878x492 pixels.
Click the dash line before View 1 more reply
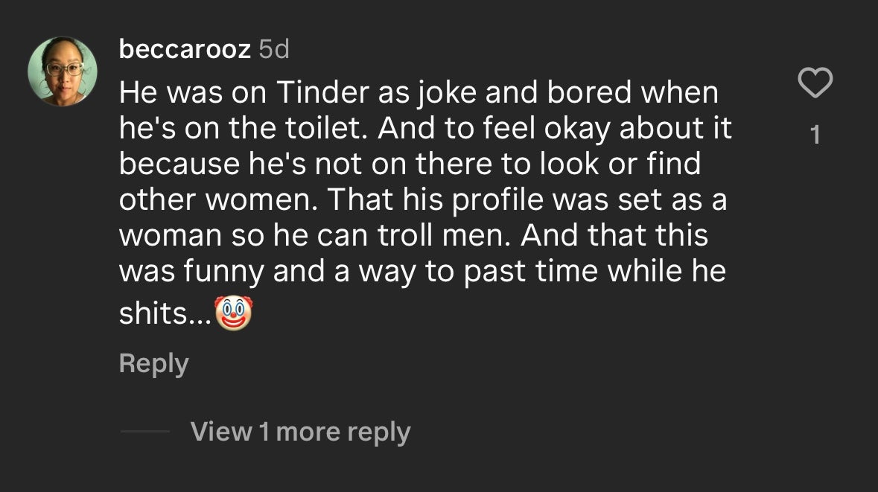point(145,432)
